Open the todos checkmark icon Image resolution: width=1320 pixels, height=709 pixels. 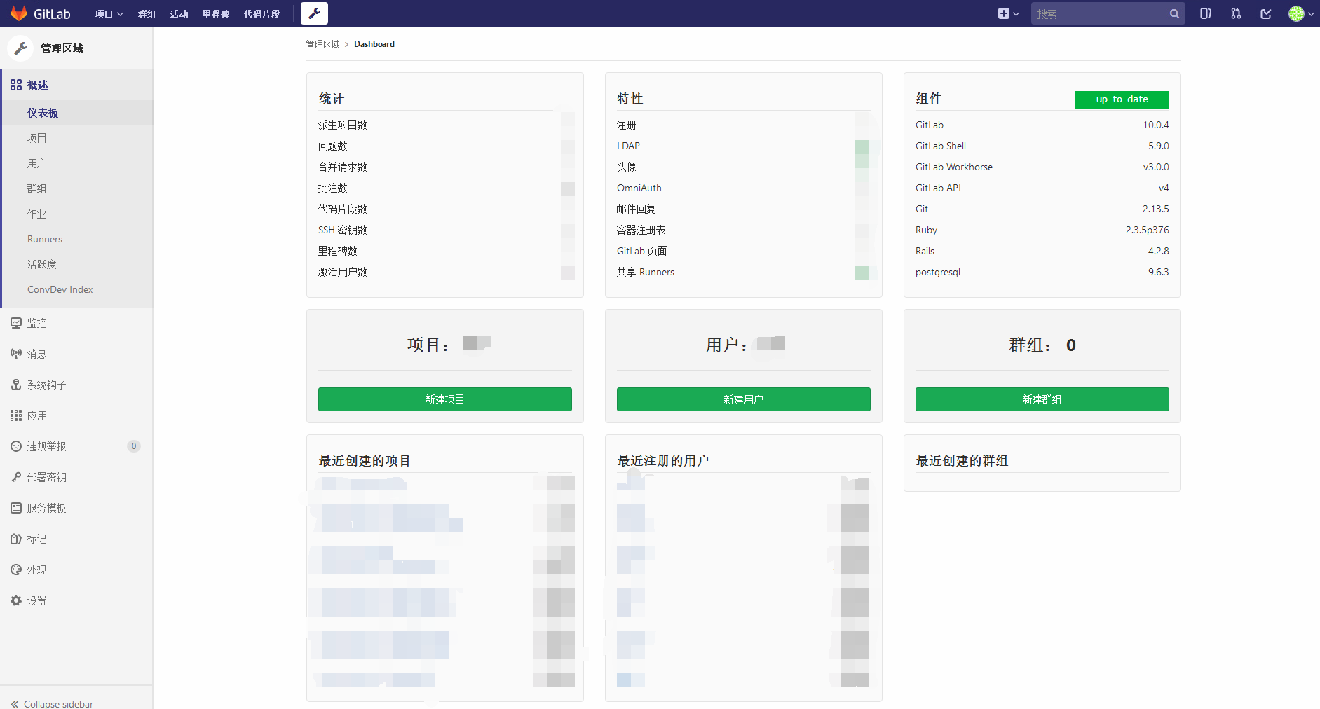click(1266, 13)
